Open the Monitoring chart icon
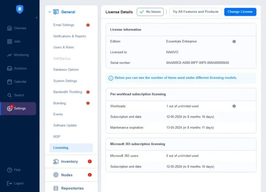 (10, 55)
